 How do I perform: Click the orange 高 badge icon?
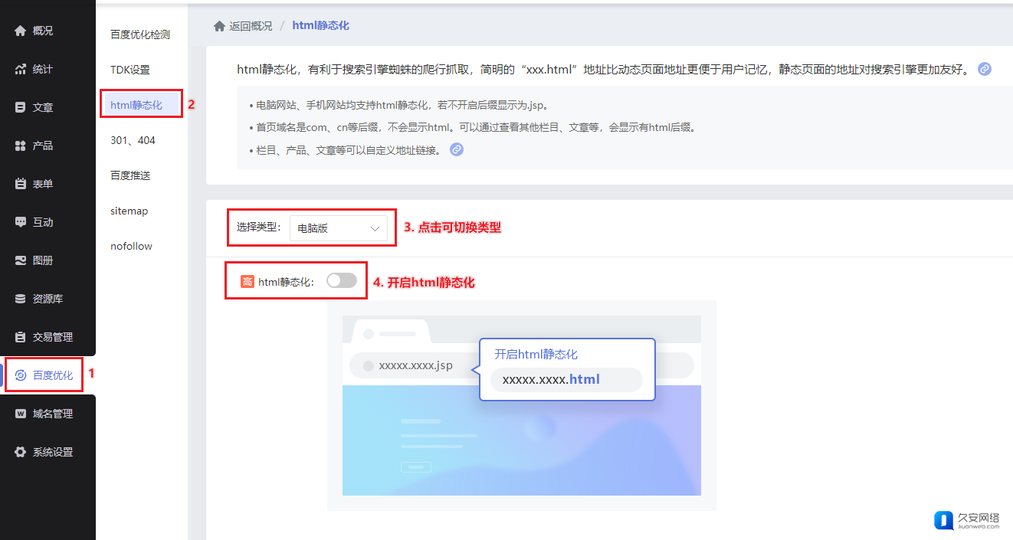[x=248, y=281]
